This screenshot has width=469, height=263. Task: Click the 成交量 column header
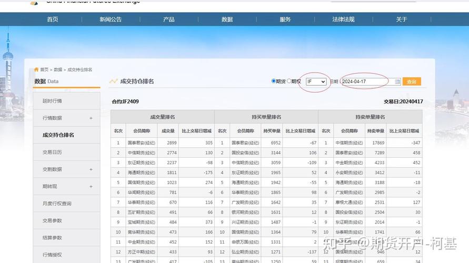(x=168, y=131)
